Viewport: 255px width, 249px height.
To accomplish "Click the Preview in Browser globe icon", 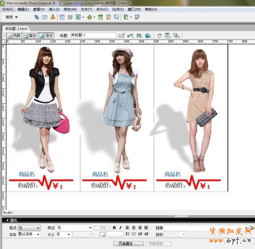I will [148, 35].
